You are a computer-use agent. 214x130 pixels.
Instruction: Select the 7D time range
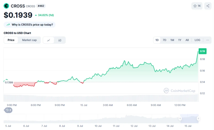(x=165, y=40)
